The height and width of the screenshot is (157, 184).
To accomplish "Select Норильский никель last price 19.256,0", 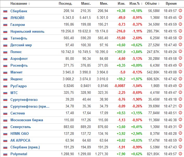I will point(67,31).
